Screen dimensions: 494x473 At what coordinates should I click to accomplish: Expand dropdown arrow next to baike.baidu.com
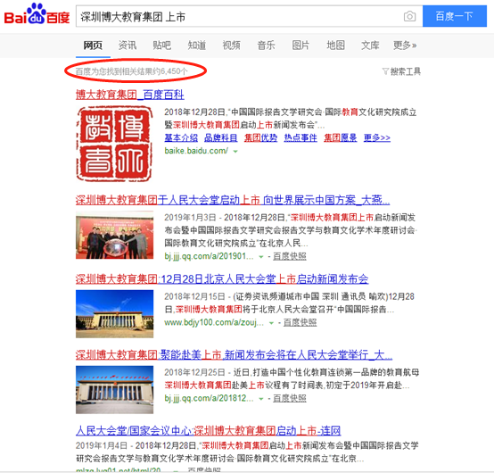235,152
